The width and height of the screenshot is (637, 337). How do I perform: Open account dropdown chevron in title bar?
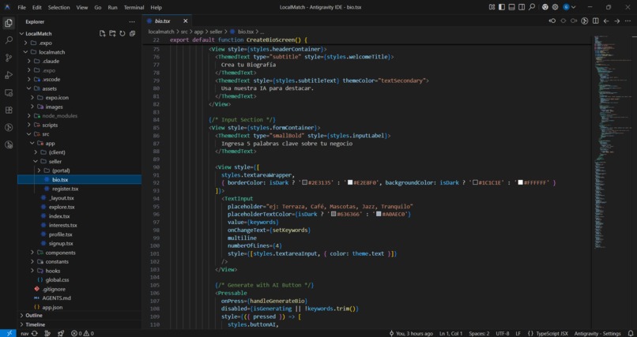(574, 7)
